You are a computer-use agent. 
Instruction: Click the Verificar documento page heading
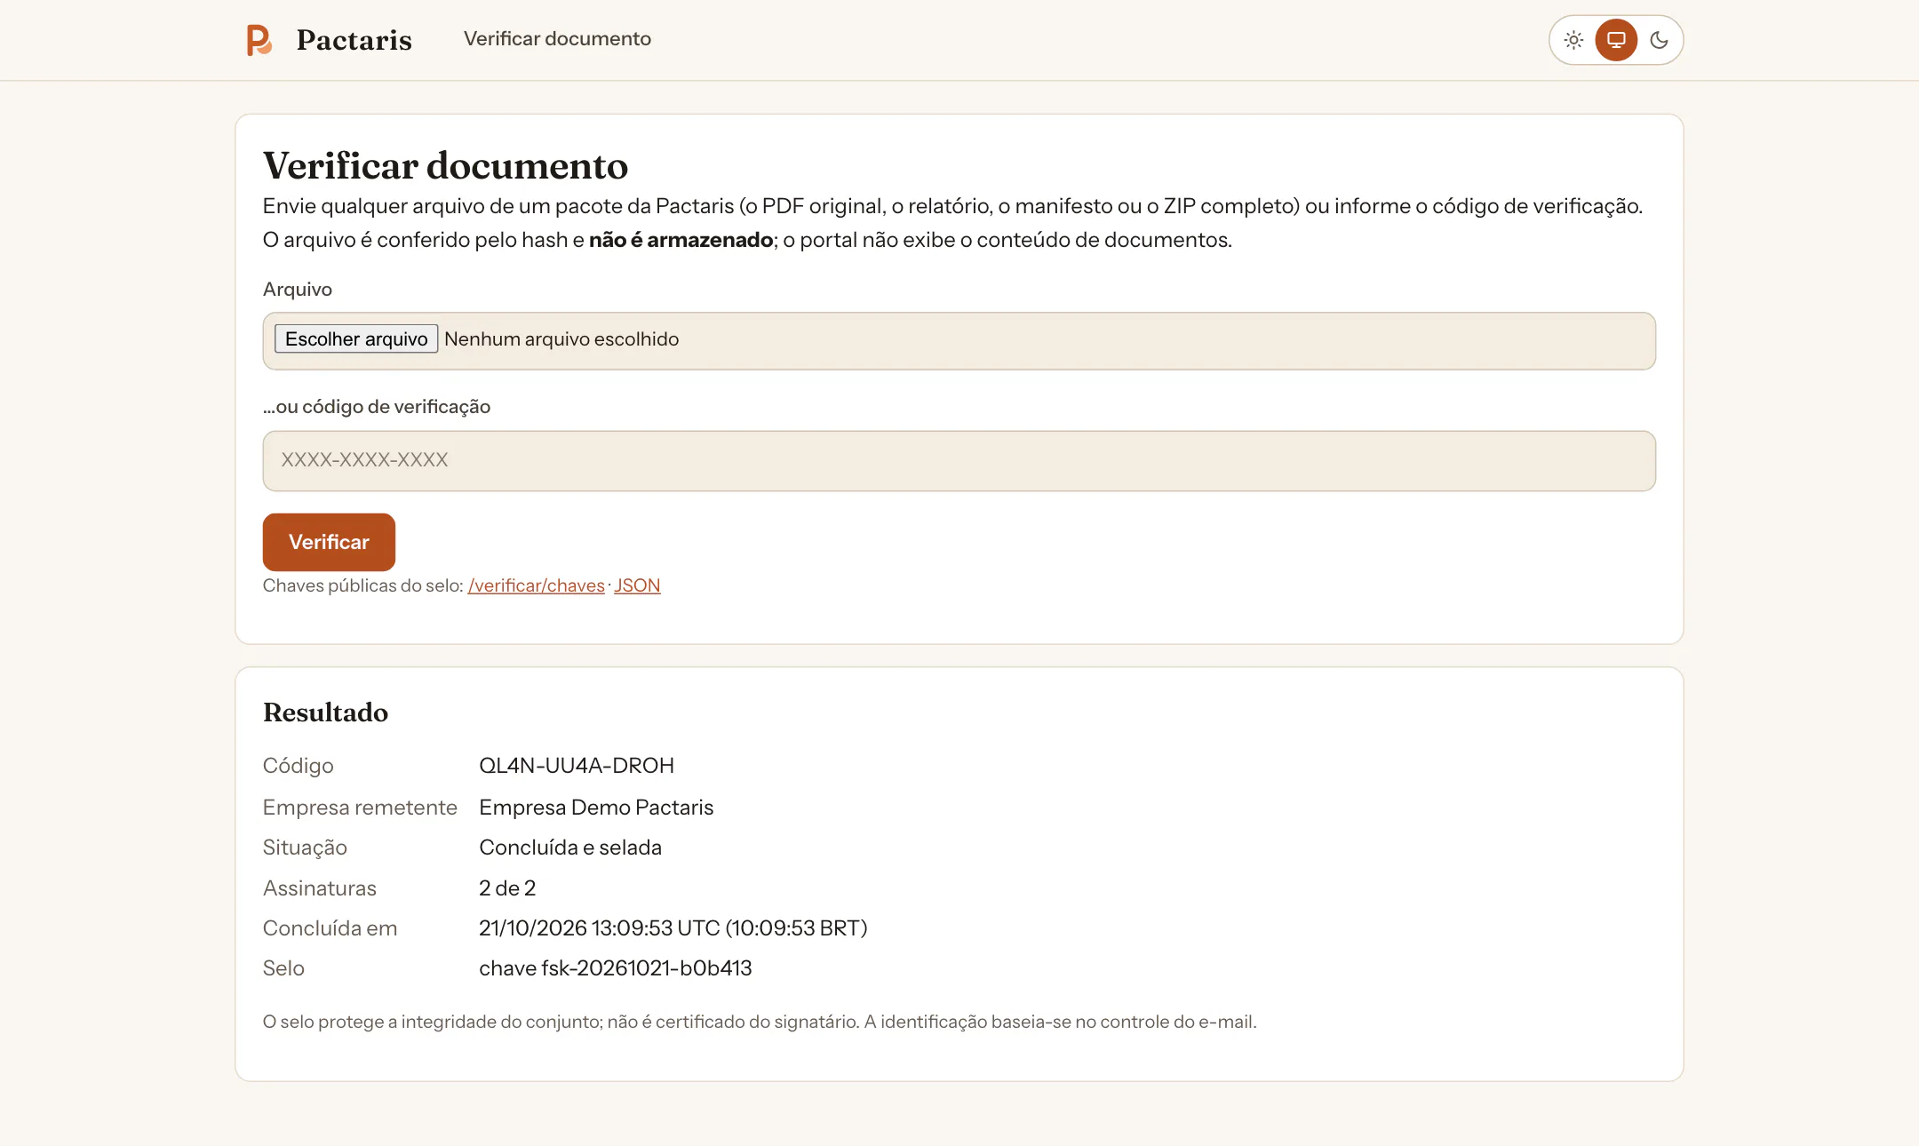click(x=445, y=166)
